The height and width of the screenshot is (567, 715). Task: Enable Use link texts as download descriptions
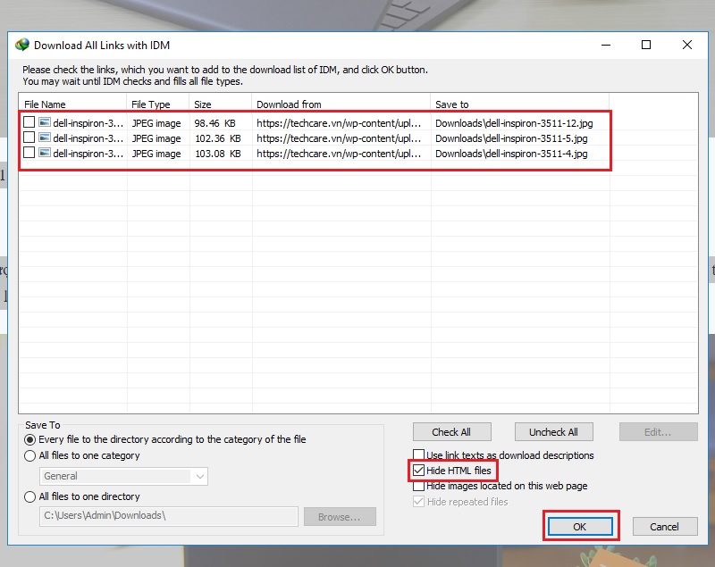[419, 455]
